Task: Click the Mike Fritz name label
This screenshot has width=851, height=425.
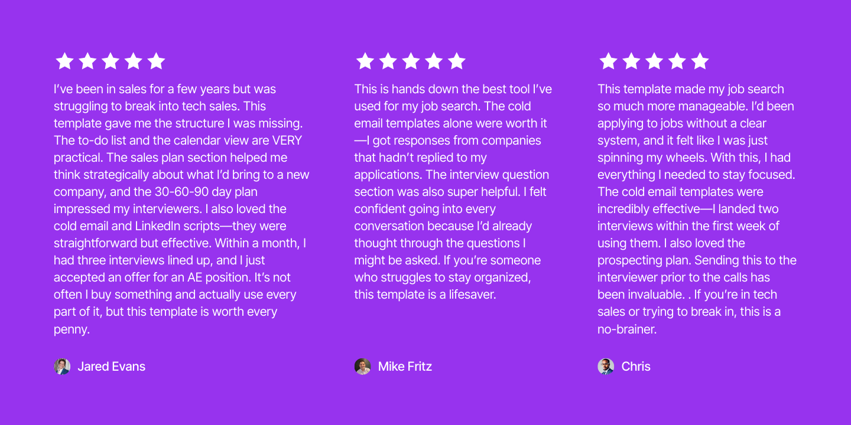Action: pyautogui.click(x=405, y=367)
